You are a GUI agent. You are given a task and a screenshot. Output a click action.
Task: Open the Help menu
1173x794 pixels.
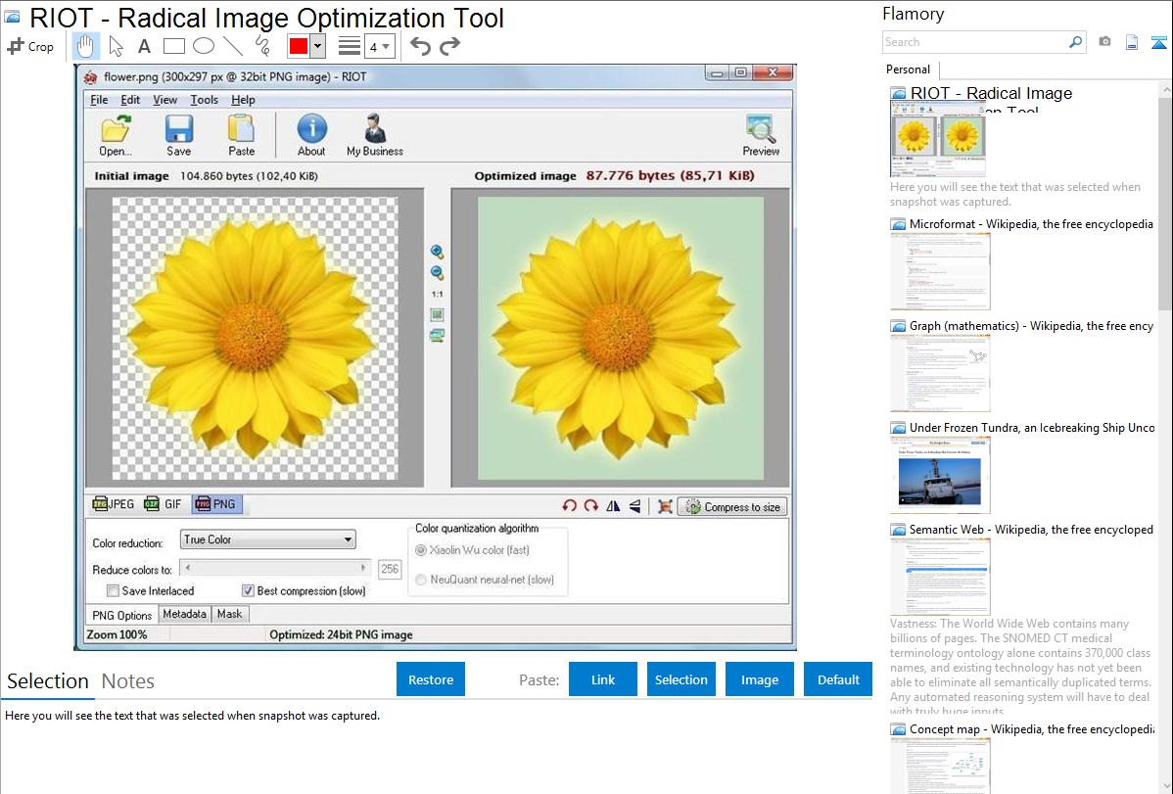tap(243, 100)
